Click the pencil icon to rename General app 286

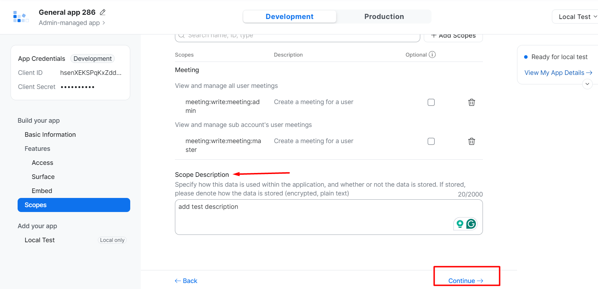coord(102,12)
